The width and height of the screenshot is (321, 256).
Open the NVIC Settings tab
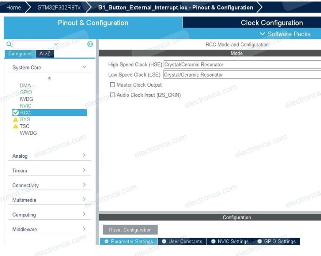[229, 241]
